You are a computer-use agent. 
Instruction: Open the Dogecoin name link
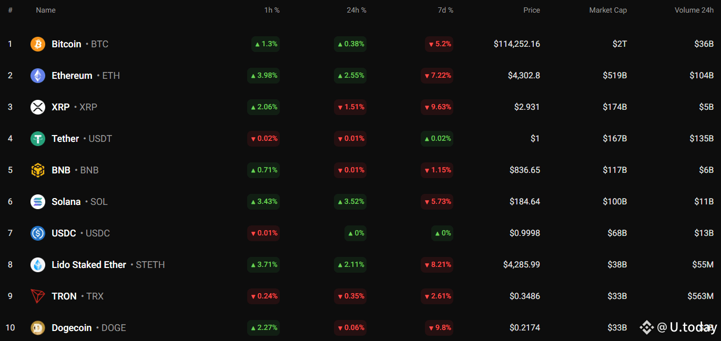coord(72,328)
